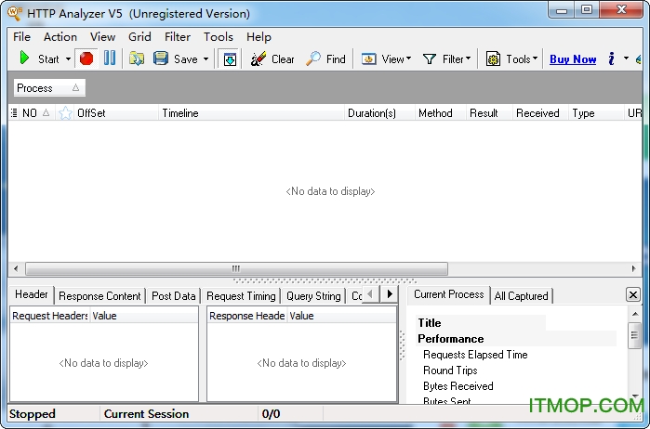Click the summary panel scroll up arrow
This screenshot has height=429, width=650.
pos(635,314)
